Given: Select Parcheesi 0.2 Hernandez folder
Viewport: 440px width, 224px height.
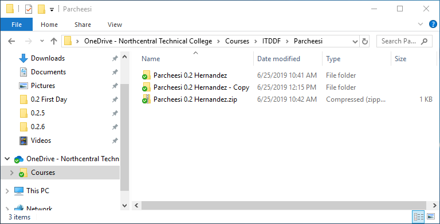Looking at the screenshot, I should pos(190,75).
